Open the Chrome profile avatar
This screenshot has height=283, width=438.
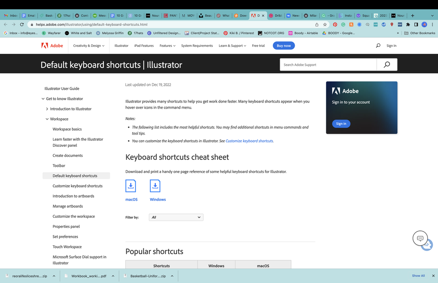[424, 25]
